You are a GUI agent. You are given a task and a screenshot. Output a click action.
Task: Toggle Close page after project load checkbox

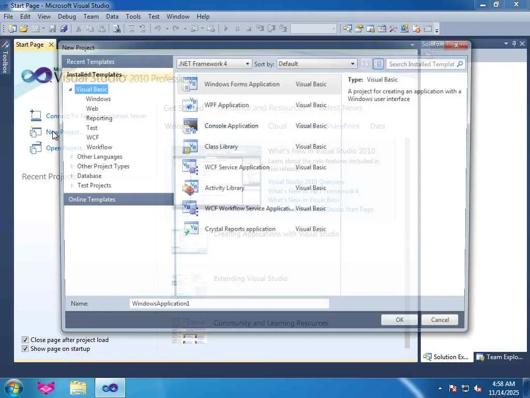pos(25,339)
